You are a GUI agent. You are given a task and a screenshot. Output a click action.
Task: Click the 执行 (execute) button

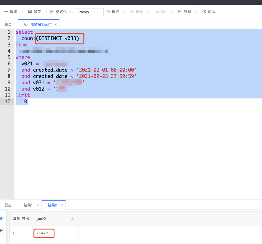coord(113,12)
